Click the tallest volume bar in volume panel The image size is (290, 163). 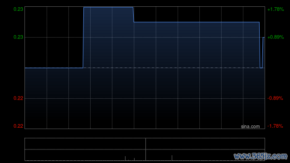[x=145, y=149]
